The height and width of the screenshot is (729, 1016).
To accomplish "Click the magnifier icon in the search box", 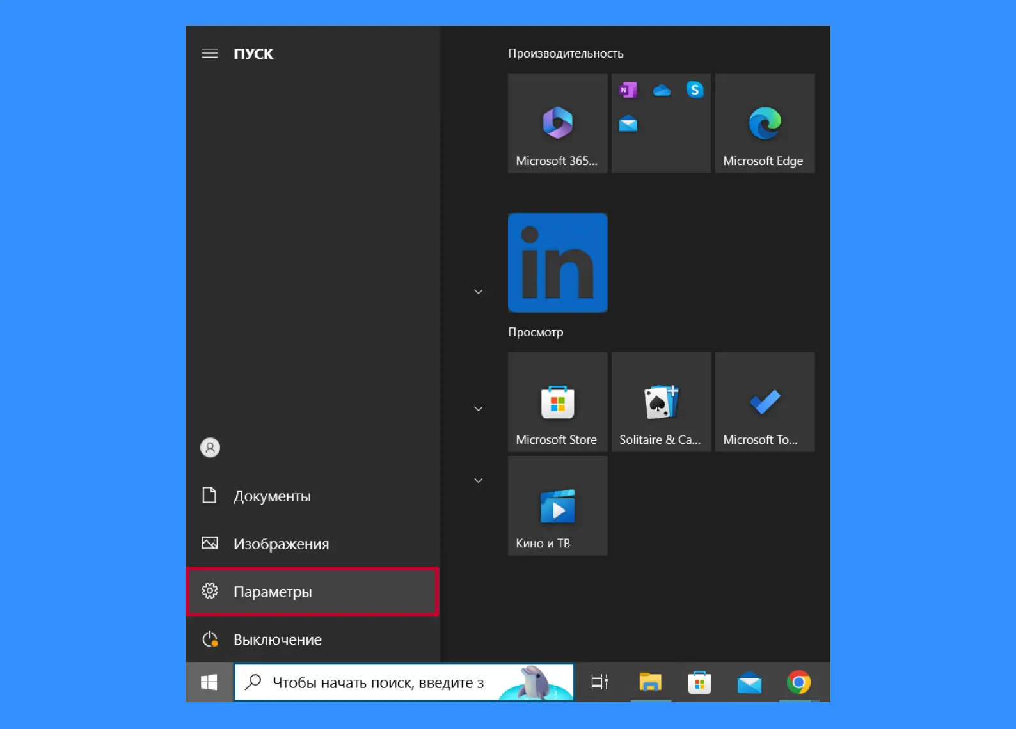I will pyautogui.click(x=253, y=682).
